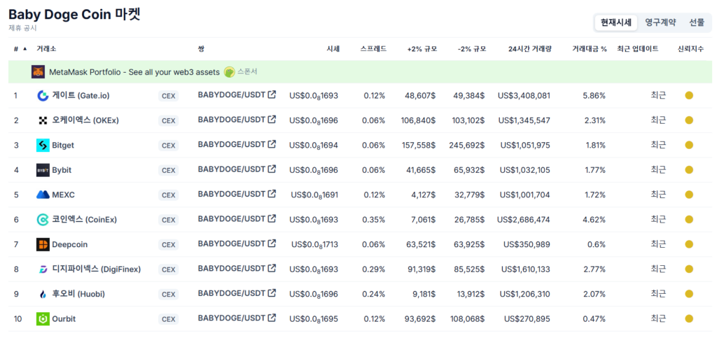Click the Bybit exchange logo
This screenshot has height=338, width=717.
pyautogui.click(x=43, y=170)
